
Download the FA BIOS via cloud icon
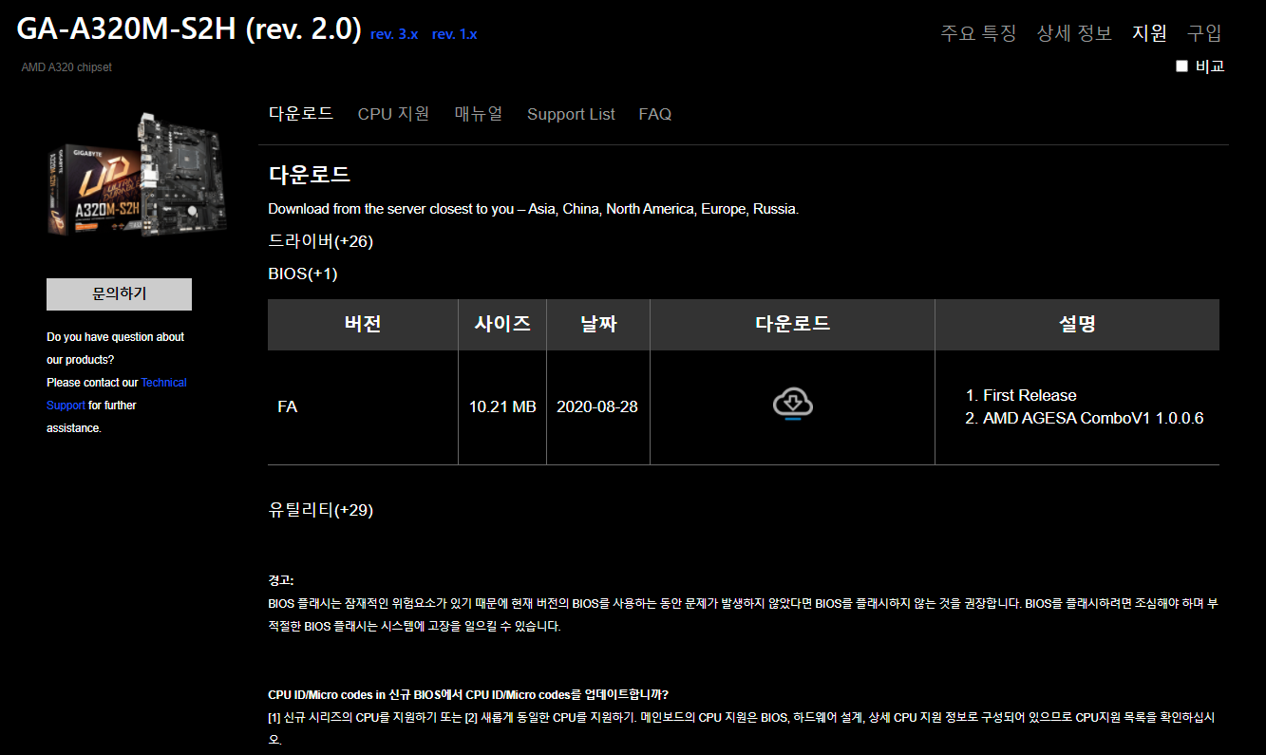coord(792,405)
